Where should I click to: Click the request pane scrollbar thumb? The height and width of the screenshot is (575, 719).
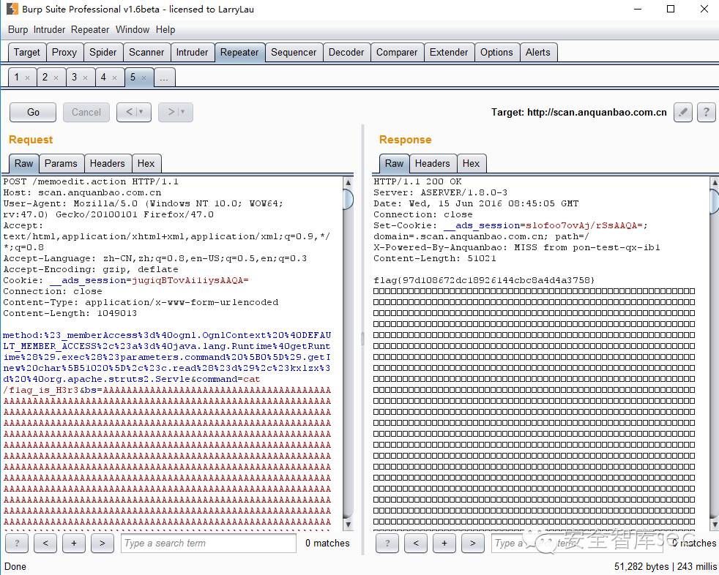point(348,199)
